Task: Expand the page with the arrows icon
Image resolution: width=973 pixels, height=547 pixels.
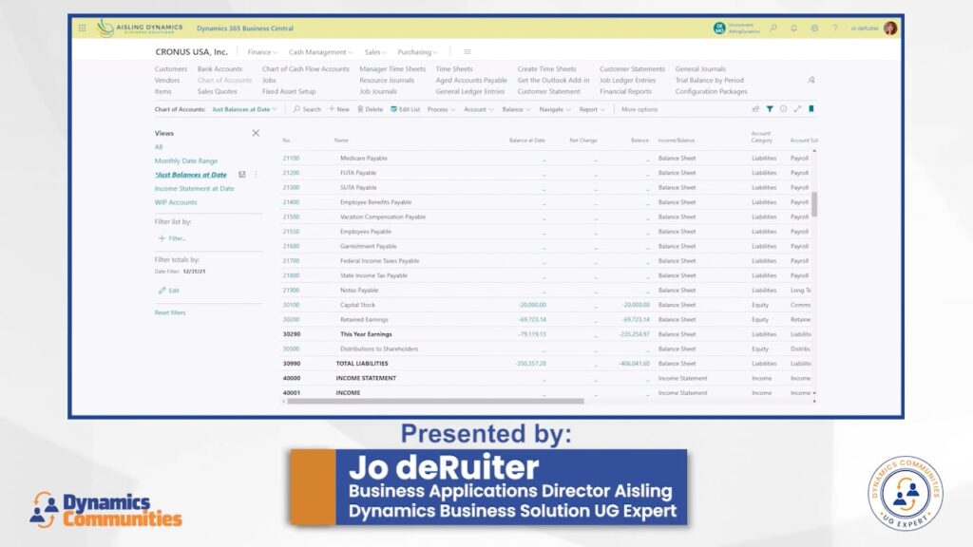Action: (797, 109)
